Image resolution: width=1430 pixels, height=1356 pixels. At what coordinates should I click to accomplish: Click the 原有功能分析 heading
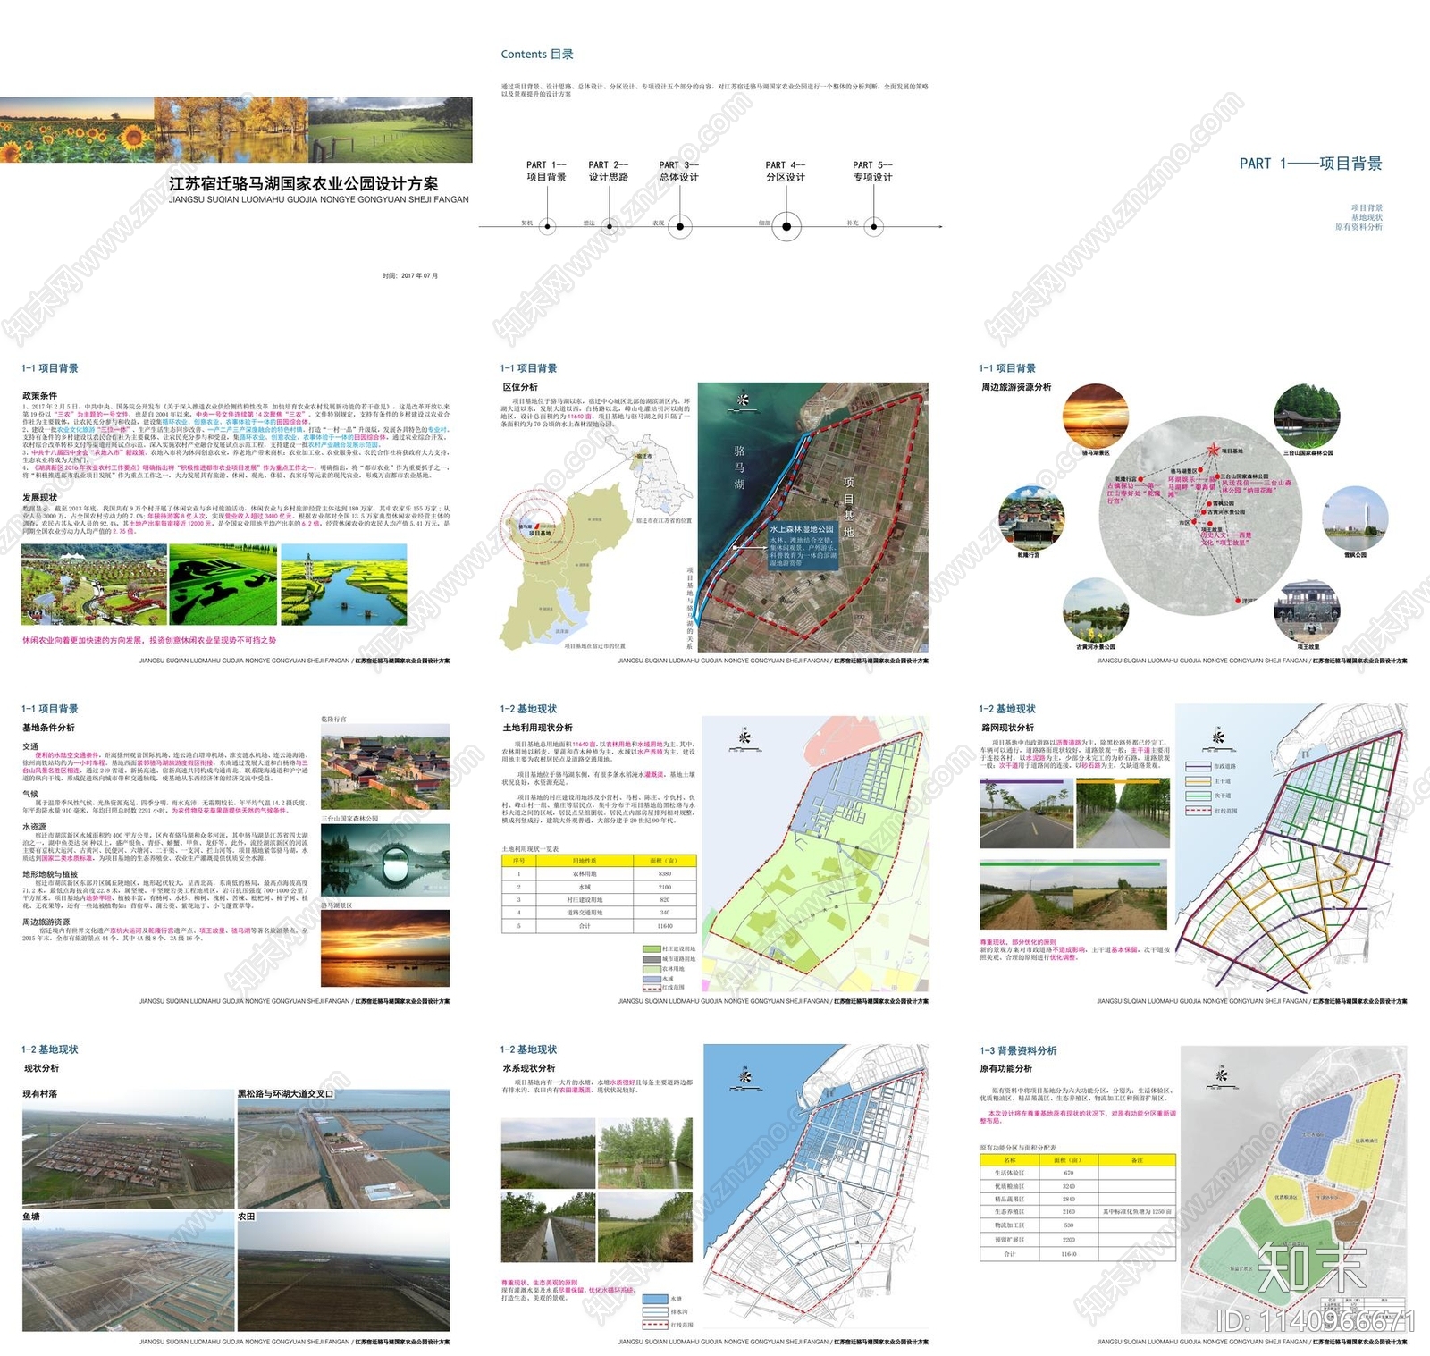point(1006,1068)
